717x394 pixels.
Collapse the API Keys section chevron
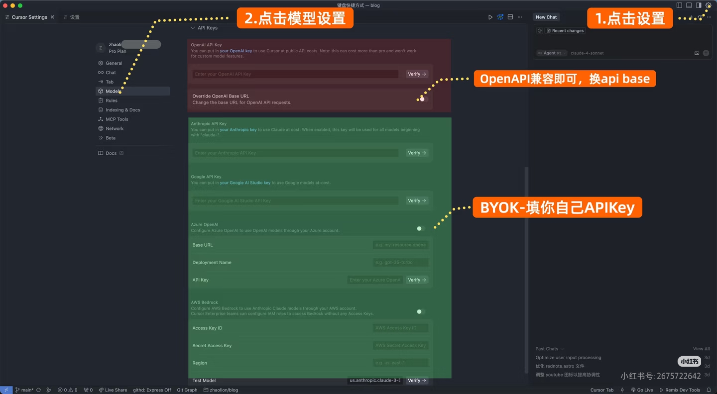click(x=193, y=28)
